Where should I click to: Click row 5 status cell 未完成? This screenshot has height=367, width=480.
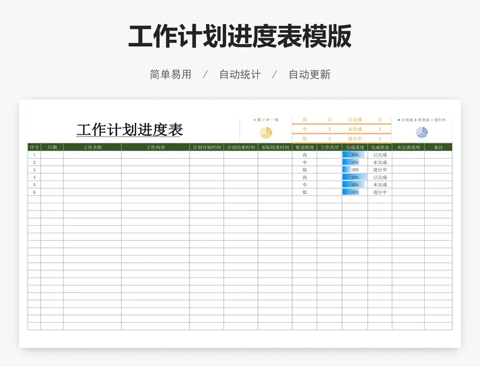[x=380, y=184]
